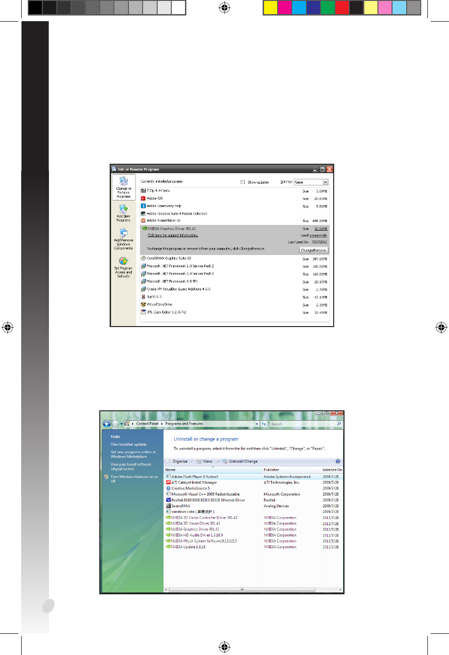Image resolution: width=449 pixels, height=655 pixels.
Task: Click the Change/Remove button
Action: (x=313, y=250)
